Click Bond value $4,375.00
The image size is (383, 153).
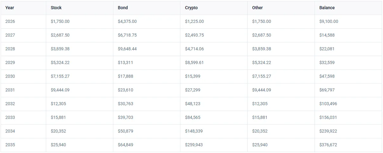pos(127,21)
